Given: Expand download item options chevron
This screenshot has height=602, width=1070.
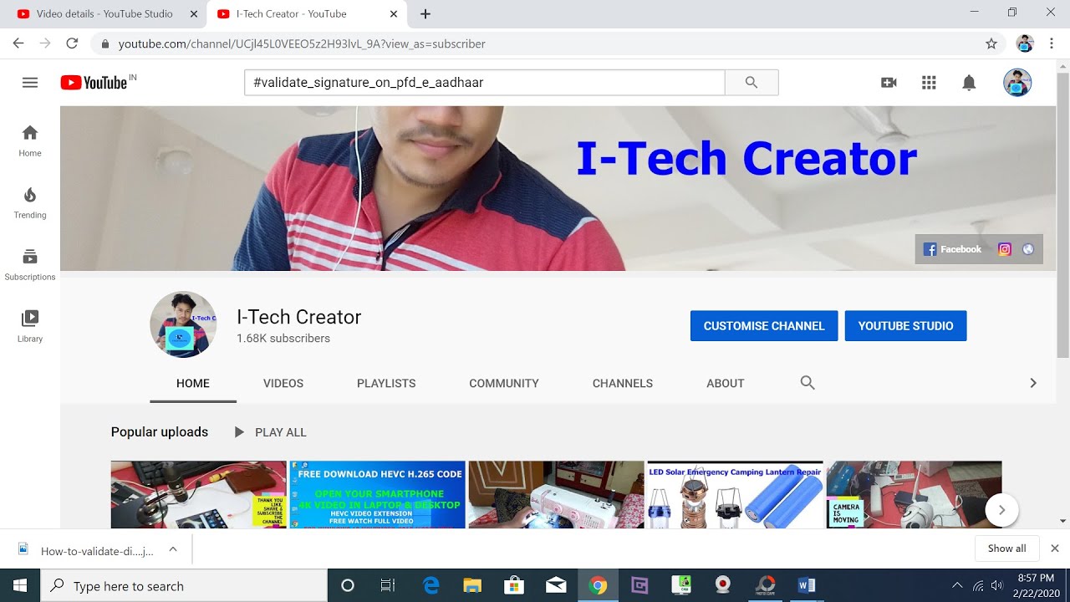Looking at the screenshot, I should coord(173,549).
